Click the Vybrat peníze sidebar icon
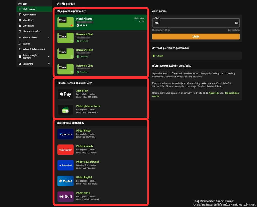The image size is (257, 207). pyautogui.click(x=20, y=15)
